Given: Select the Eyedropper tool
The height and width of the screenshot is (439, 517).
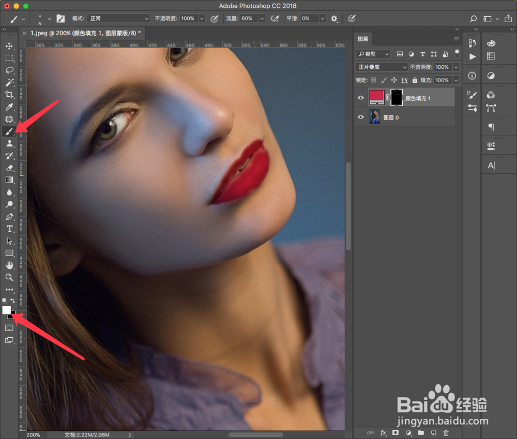Looking at the screenshot, I should coord(9,107).
